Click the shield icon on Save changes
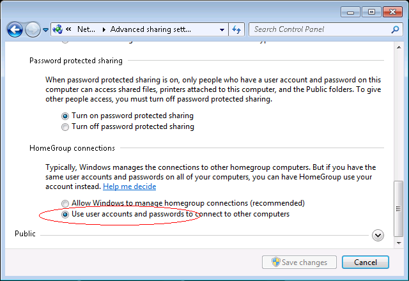Screen dimensions: 409x281 pos(275,262)
